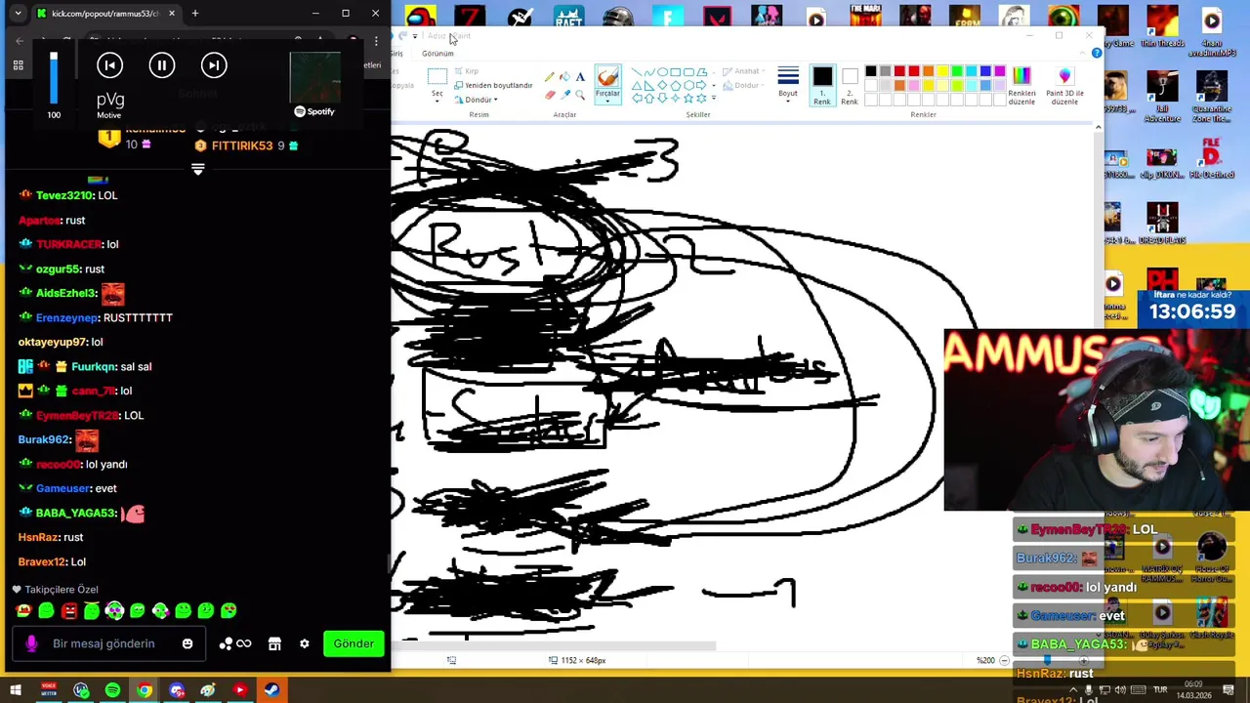The width and height of the screenshot is (1250, 703).
Task: Select the Text tool in Paint
Action: (x=579, y=76)
